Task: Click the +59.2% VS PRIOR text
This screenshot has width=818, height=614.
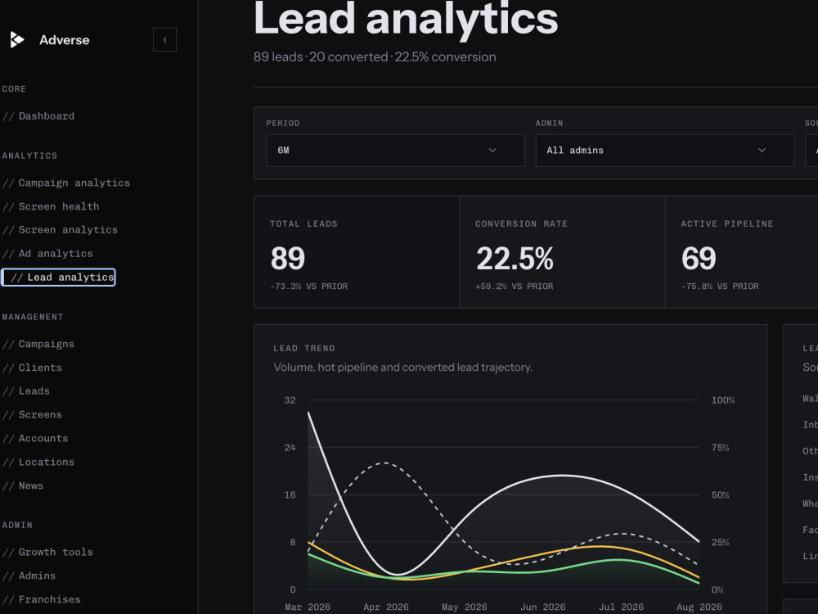Action: point(515,286)
